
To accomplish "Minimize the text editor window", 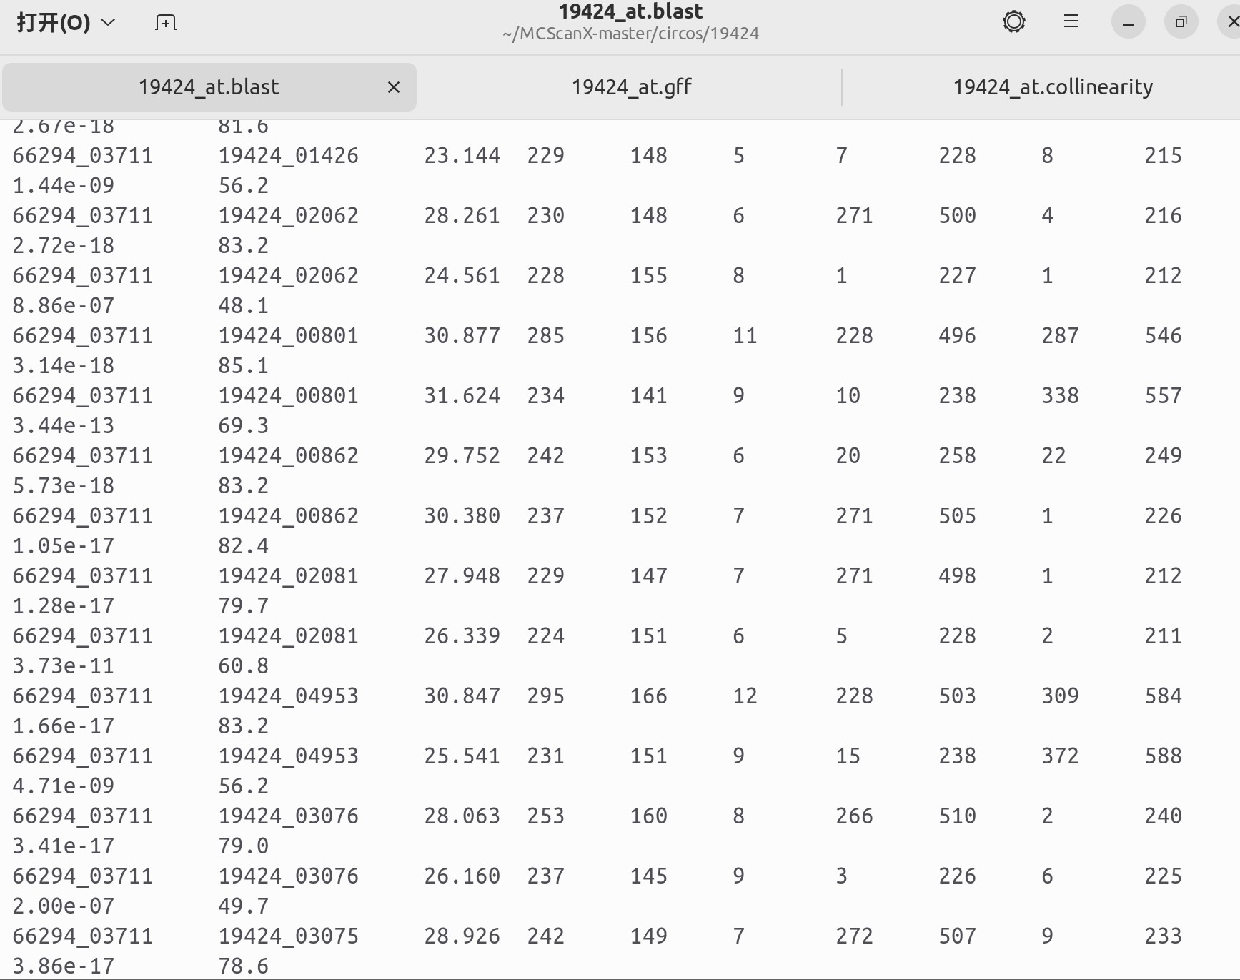I will click(x=1128, y=22).
